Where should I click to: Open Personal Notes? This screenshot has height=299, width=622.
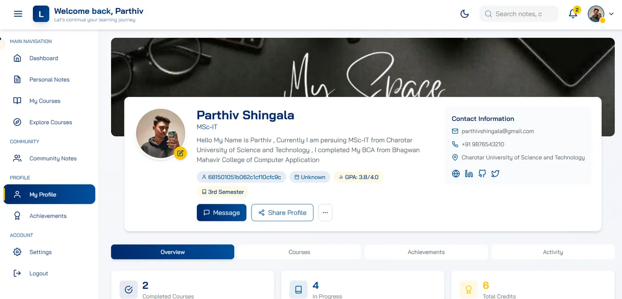tap(49, 80)
